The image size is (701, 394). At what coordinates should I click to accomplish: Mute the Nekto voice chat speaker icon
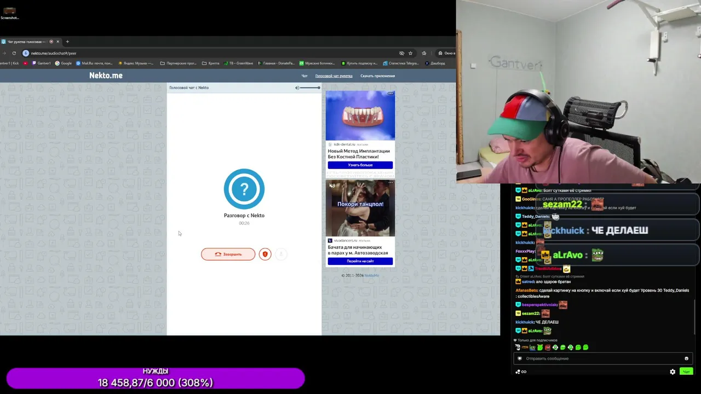[297, 88]
